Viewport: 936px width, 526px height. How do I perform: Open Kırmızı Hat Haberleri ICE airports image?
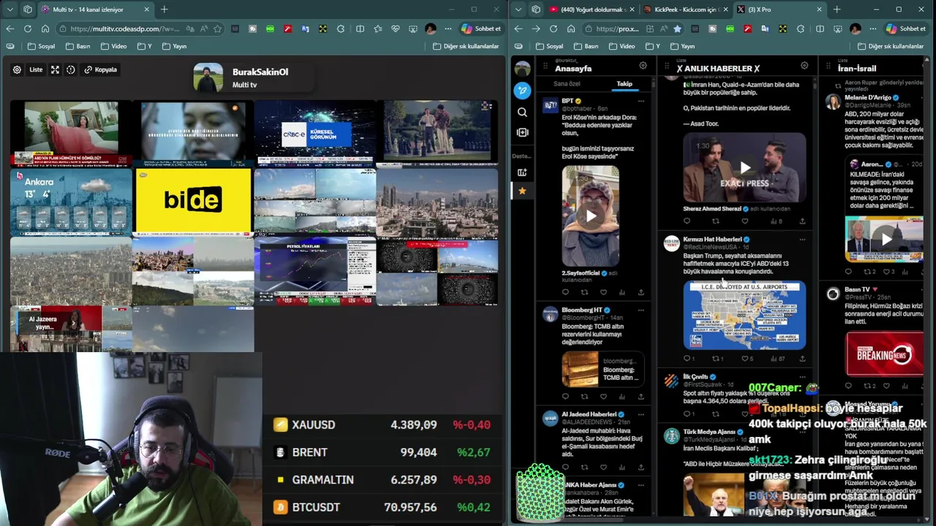[744, 316]
